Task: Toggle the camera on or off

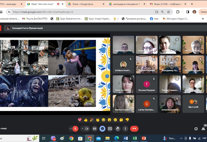Action: click(87, 129)
